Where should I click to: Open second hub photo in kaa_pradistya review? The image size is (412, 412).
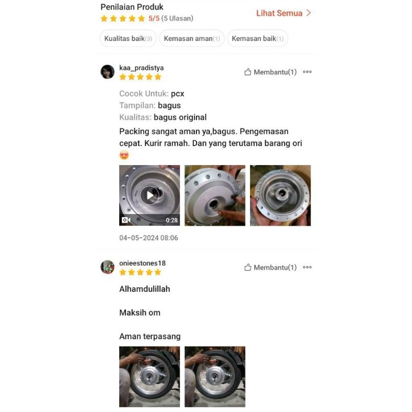click(x=215, y=195)
